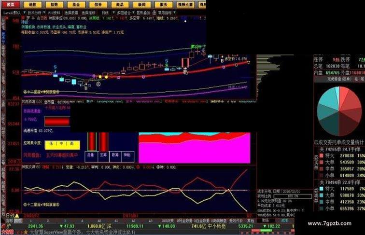The image size is (365, 235).
Task: Click the green flag marker on the candlestick chart
Action: pos(193,46)
